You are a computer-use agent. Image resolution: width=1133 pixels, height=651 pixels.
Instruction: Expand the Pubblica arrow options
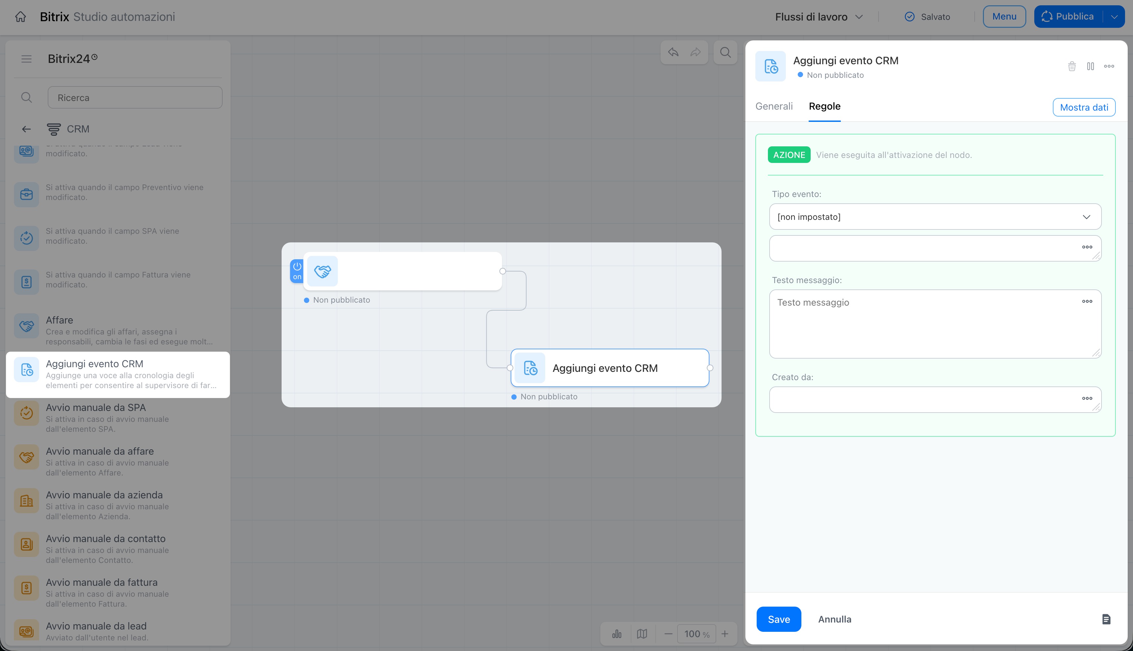point(1114,17)
